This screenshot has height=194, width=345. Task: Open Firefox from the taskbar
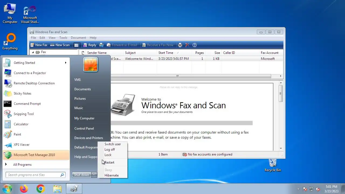click(24, 189)
